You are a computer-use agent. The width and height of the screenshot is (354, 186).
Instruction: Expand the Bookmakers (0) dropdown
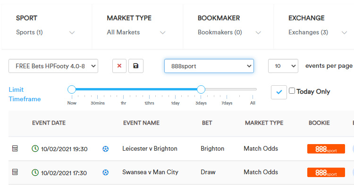(229, 32)
